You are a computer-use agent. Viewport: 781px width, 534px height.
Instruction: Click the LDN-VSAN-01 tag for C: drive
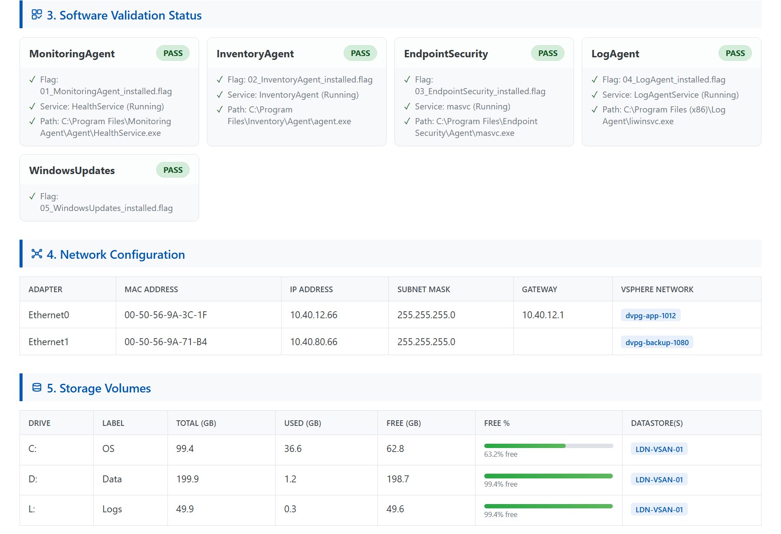coord(659,449)
